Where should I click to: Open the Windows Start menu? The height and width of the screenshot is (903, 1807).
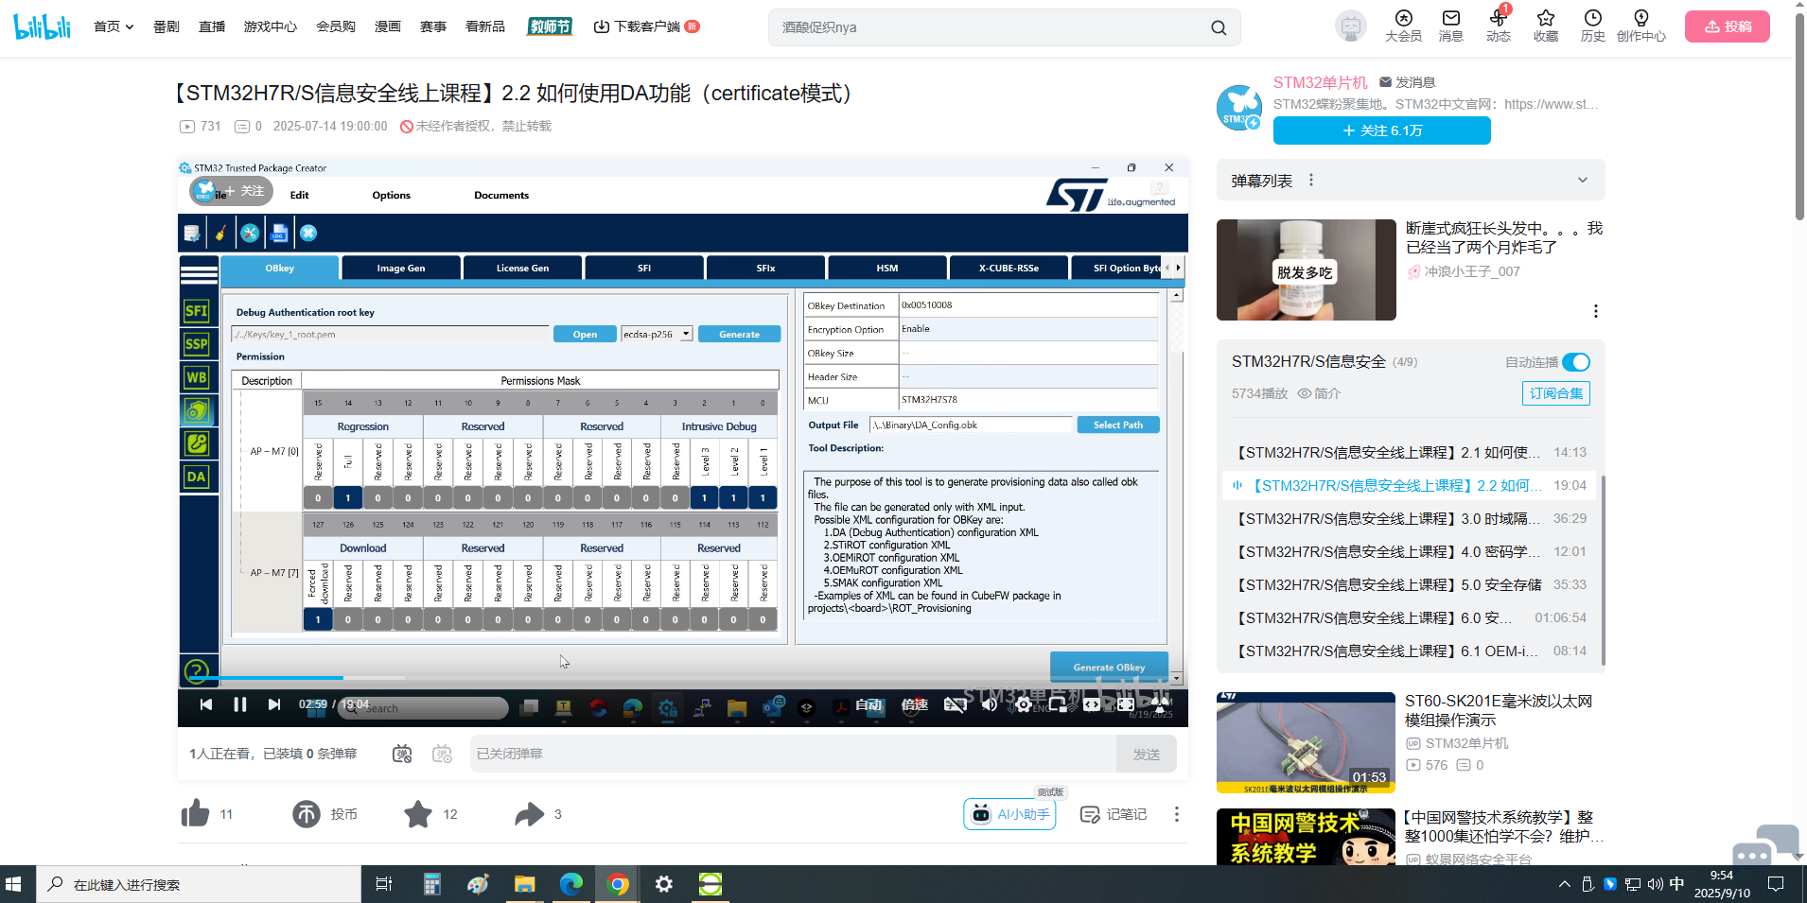(x=13, y=884)
